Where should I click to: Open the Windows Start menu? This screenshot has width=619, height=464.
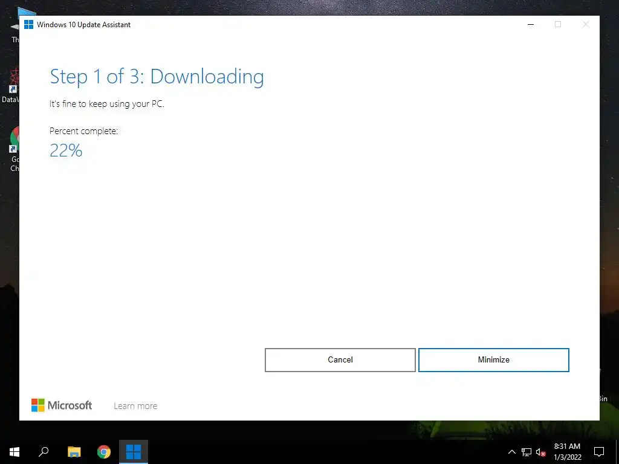[15, 452]
